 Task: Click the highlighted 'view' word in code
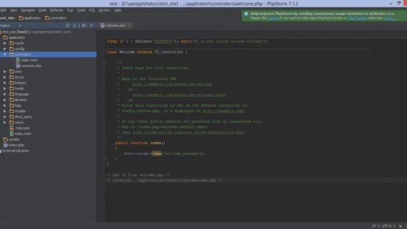click(x=156, y=153)
